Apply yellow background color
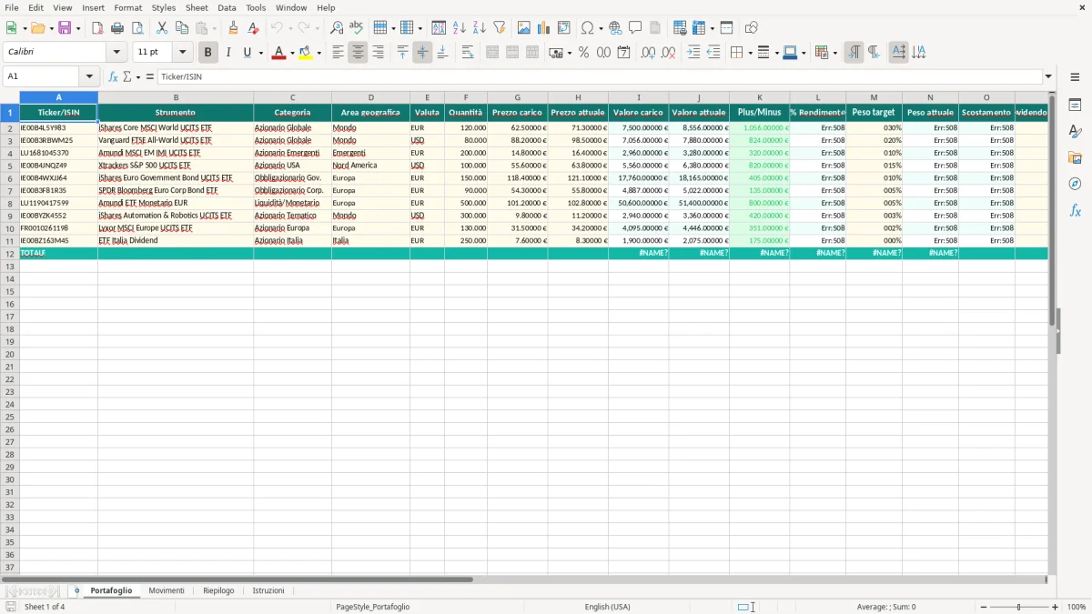This screenshot has width=1092, height=614. pos(306,53)
